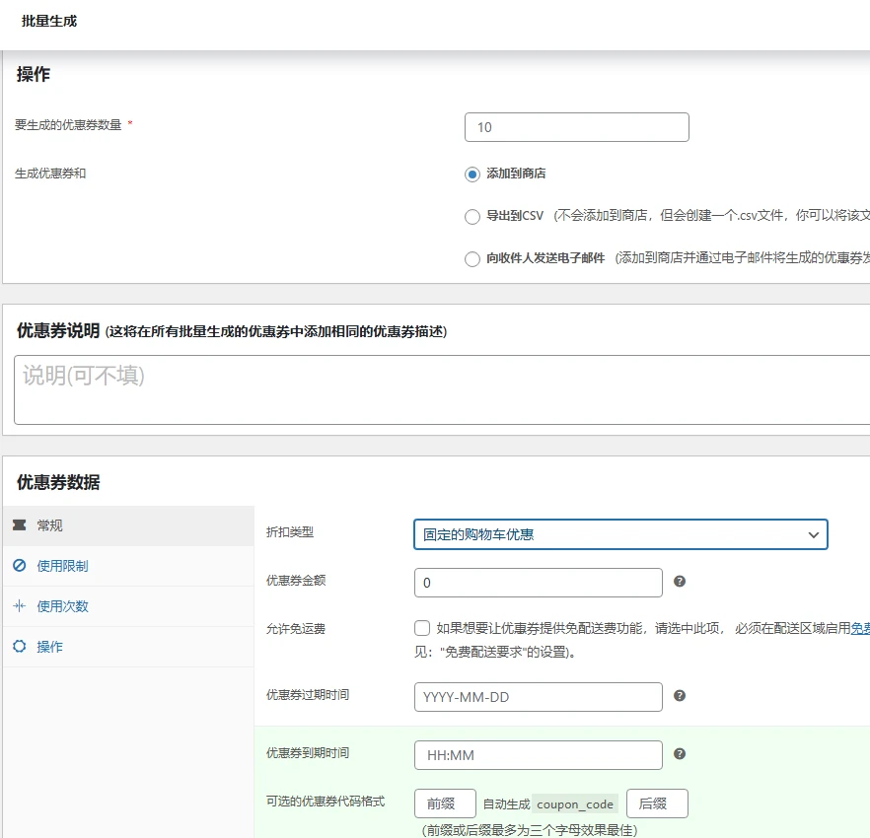
Task: Click the ticket icon beside 常规 tab
Action: (x=20, y=525)
